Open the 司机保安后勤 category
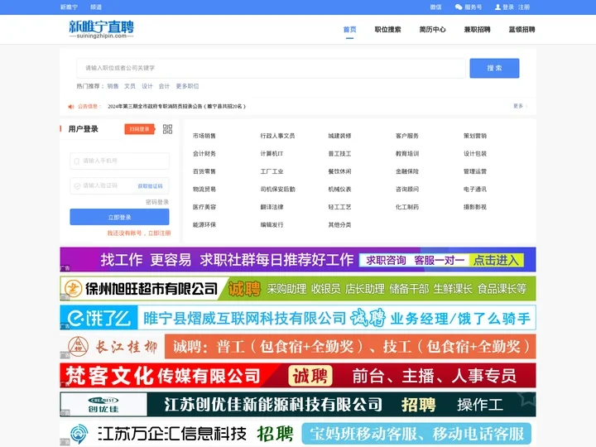This screenshot has width=596, height=447. [277, 189]
